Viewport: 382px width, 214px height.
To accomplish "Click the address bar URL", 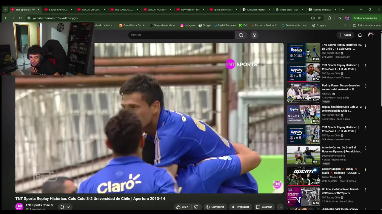I will pyautogui.click(x=55, y=18).
